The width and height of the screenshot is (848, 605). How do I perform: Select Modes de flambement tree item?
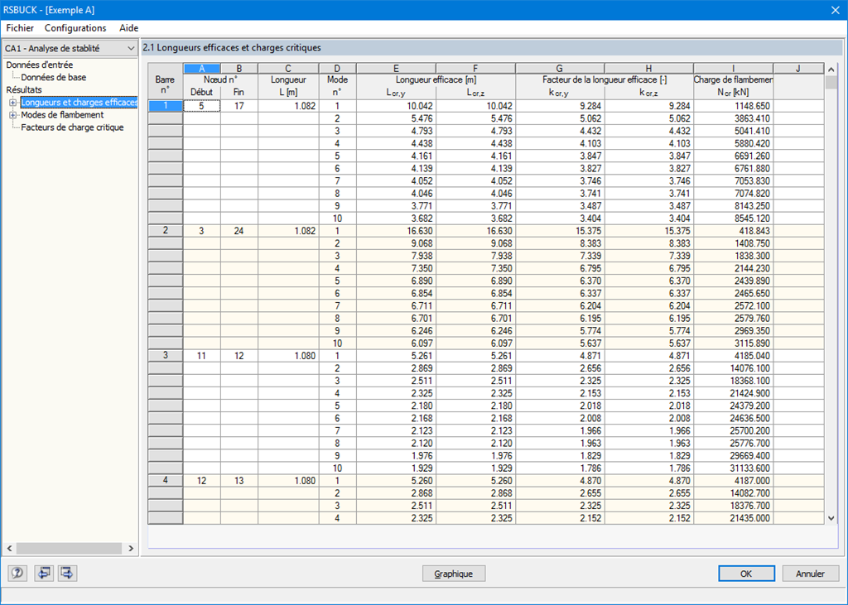62,114
